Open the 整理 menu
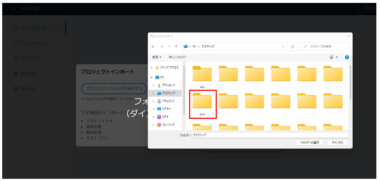This screenshot has height=181, width=380. (157, 57)
